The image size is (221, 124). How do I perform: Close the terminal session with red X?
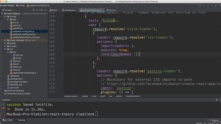(3, 108)
